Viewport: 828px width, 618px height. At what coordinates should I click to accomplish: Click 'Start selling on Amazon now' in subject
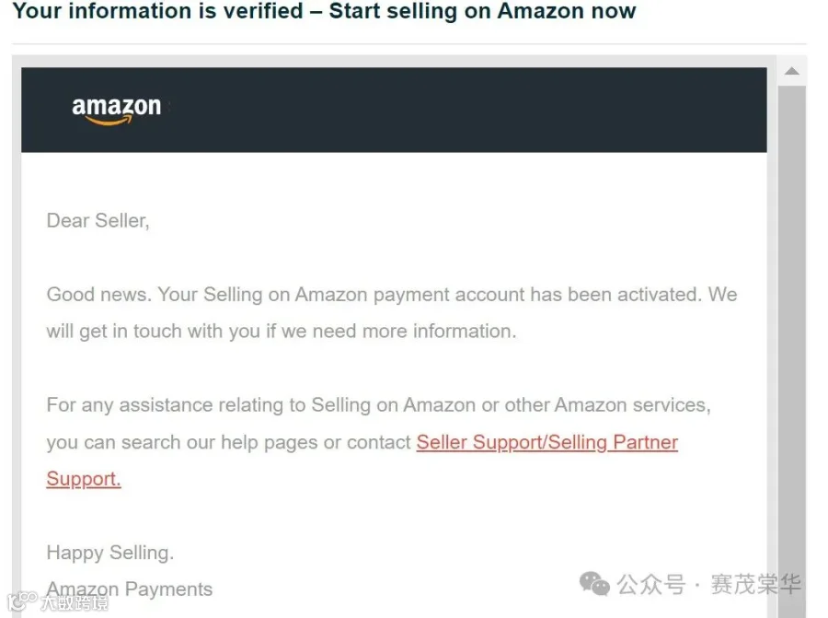coord(483,11)
